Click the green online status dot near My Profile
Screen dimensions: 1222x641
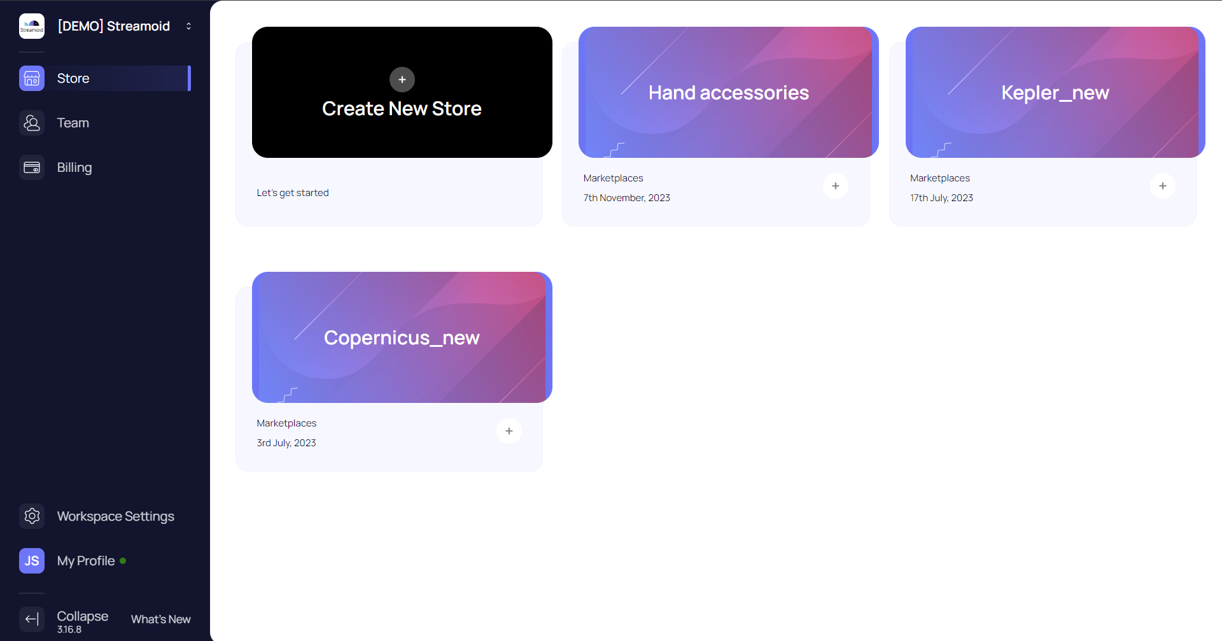coord(123,561)
